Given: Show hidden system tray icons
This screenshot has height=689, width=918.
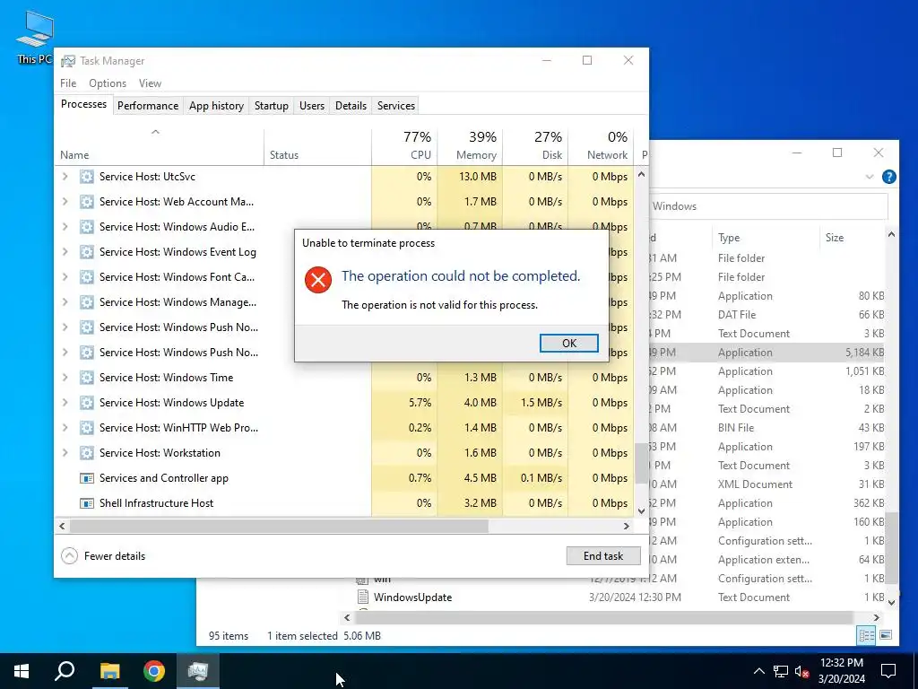Looking at the screenshot, I should pos(758,671).
